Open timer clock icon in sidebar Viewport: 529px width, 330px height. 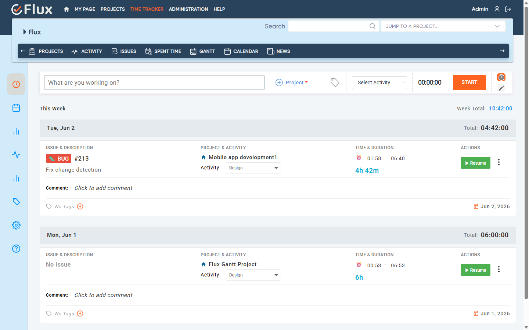pos(16,84)
